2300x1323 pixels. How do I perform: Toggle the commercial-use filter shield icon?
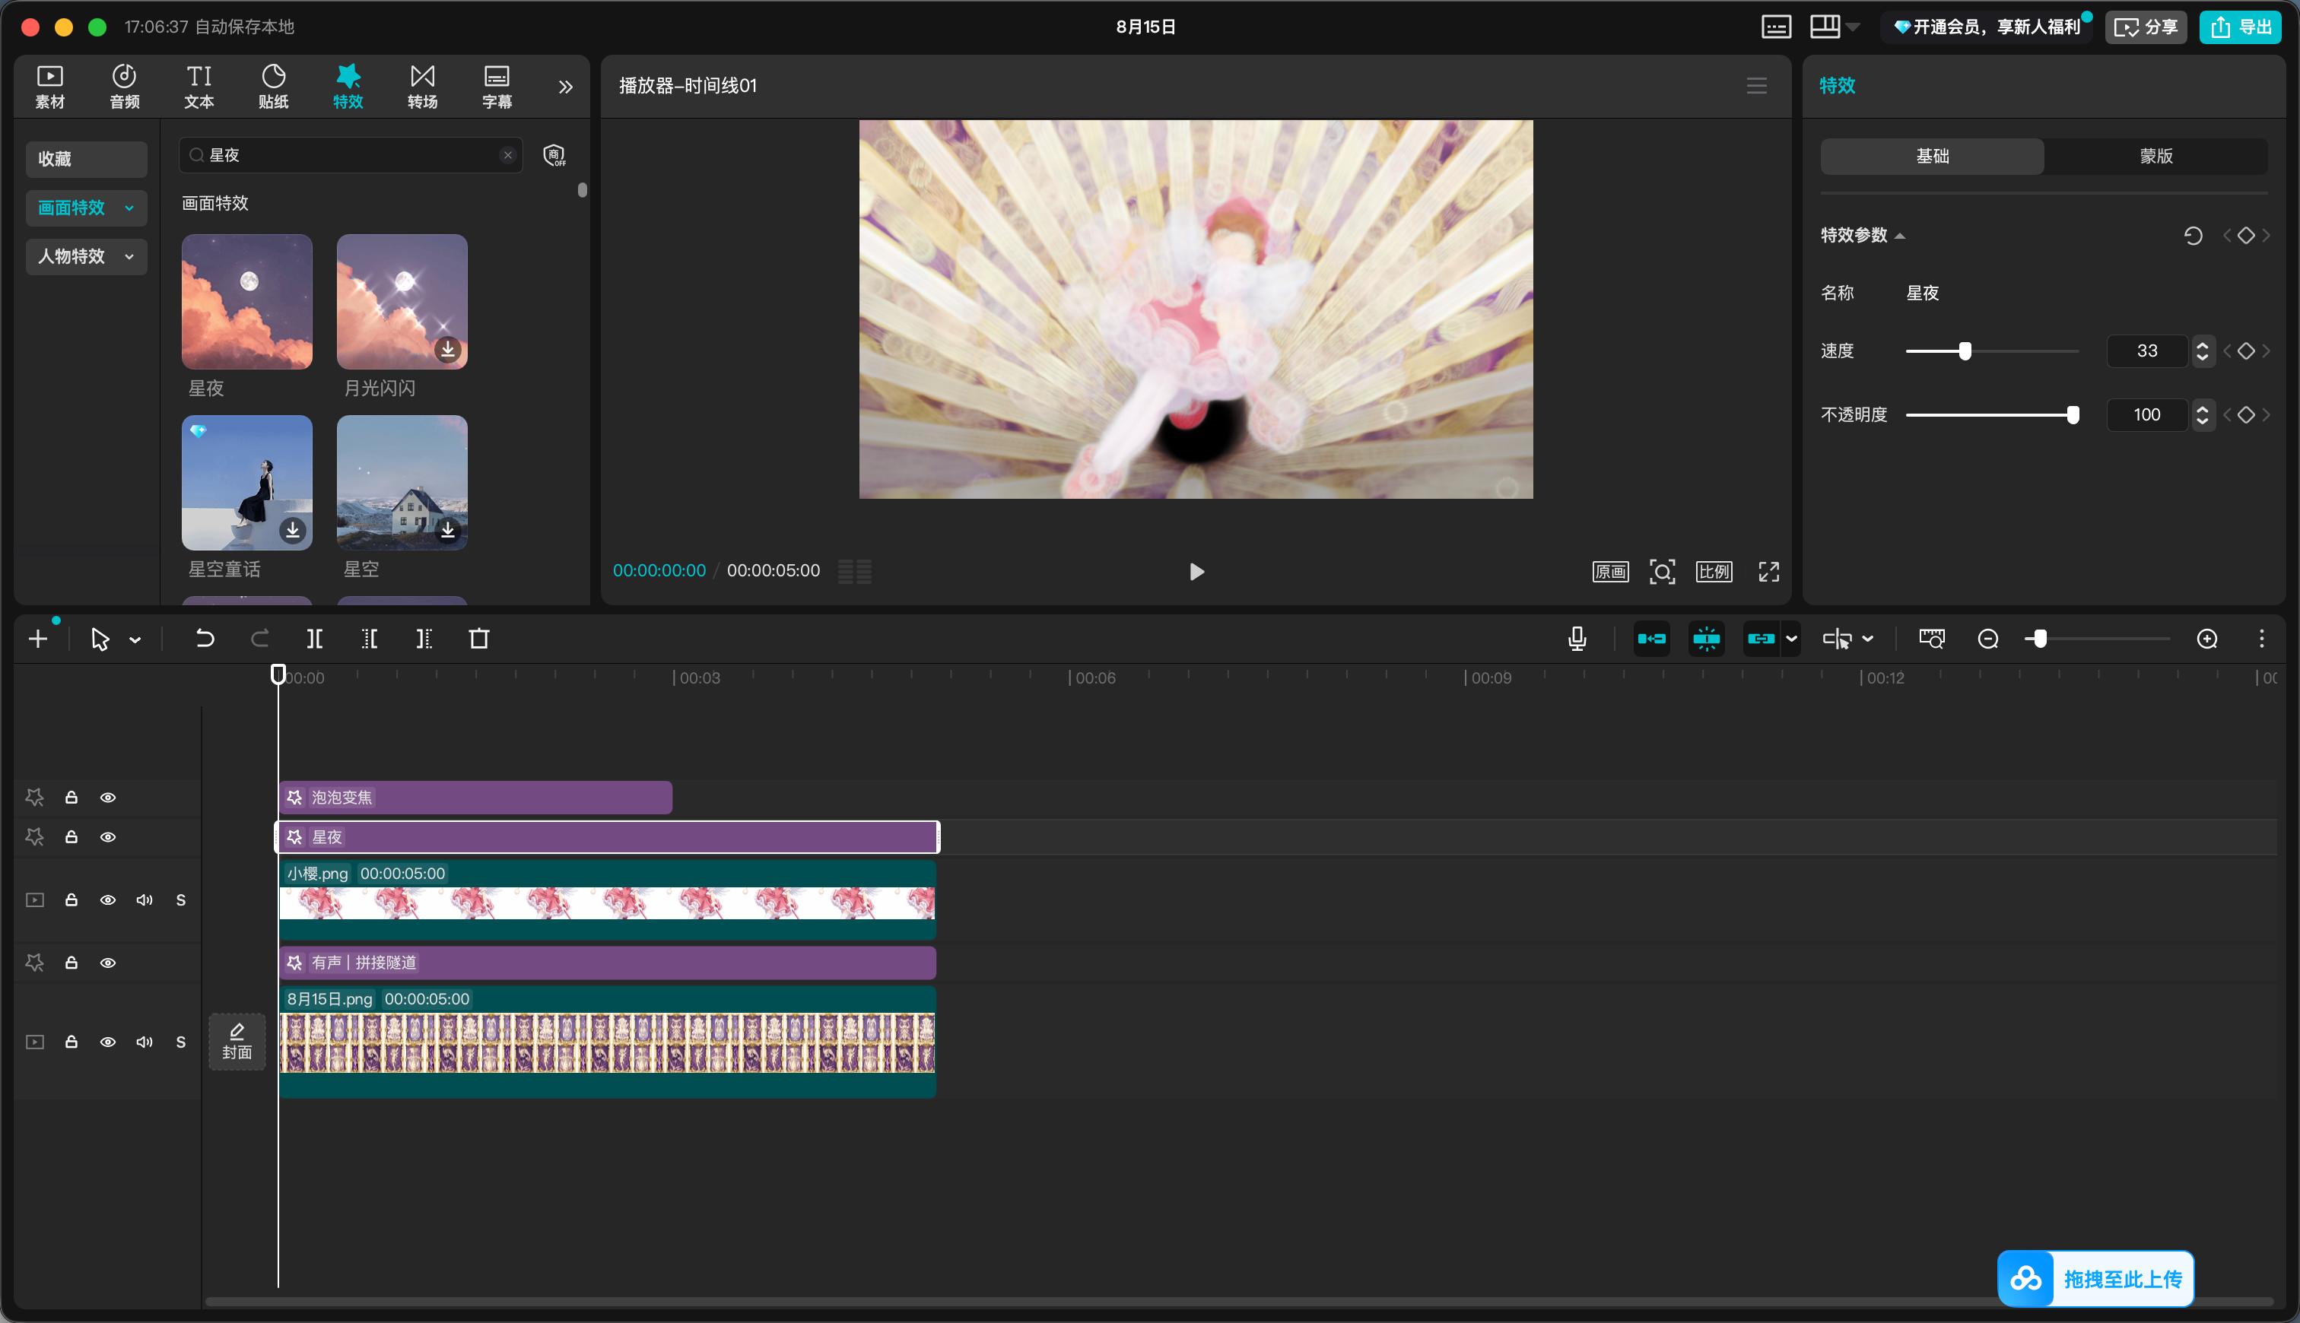point(554,155)
